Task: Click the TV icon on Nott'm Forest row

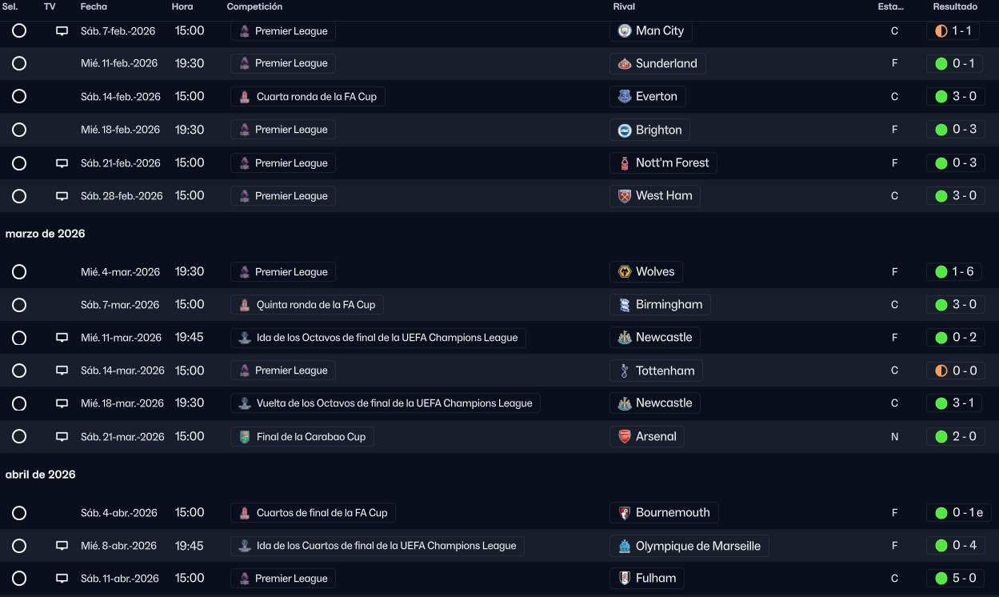Action: [x=62, y=163]
